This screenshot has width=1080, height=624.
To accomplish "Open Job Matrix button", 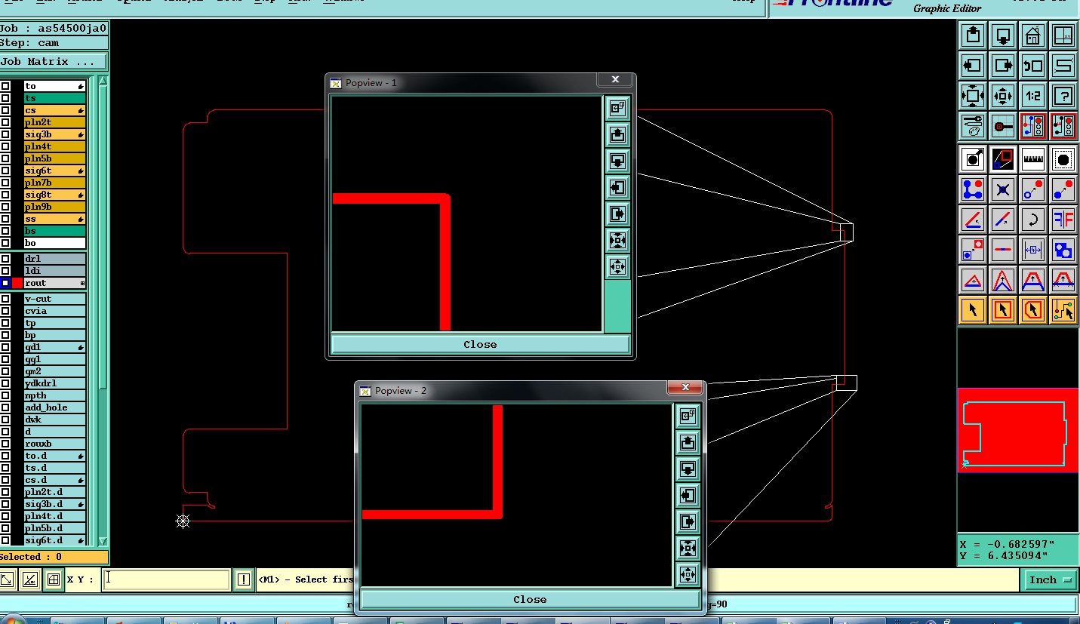I will coord(53,62).
